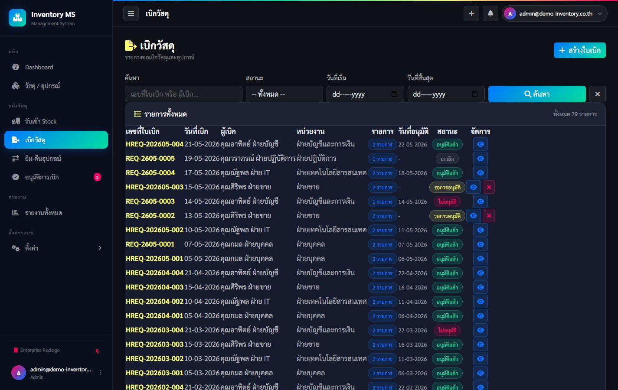This screenshot has width=618, height=390.
Task: Cancel request REQ-2605-0002 with red X
Action: pos(489,216)
